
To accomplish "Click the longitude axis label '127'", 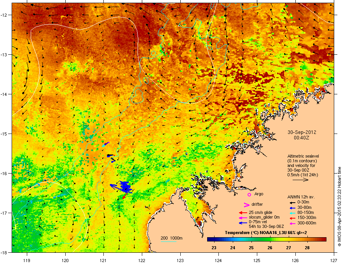I will tap(334, 261).
